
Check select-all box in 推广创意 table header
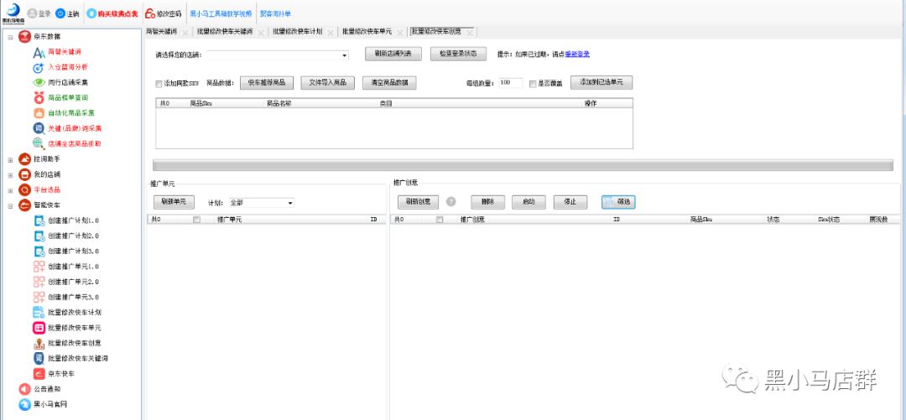coord(440,220)
